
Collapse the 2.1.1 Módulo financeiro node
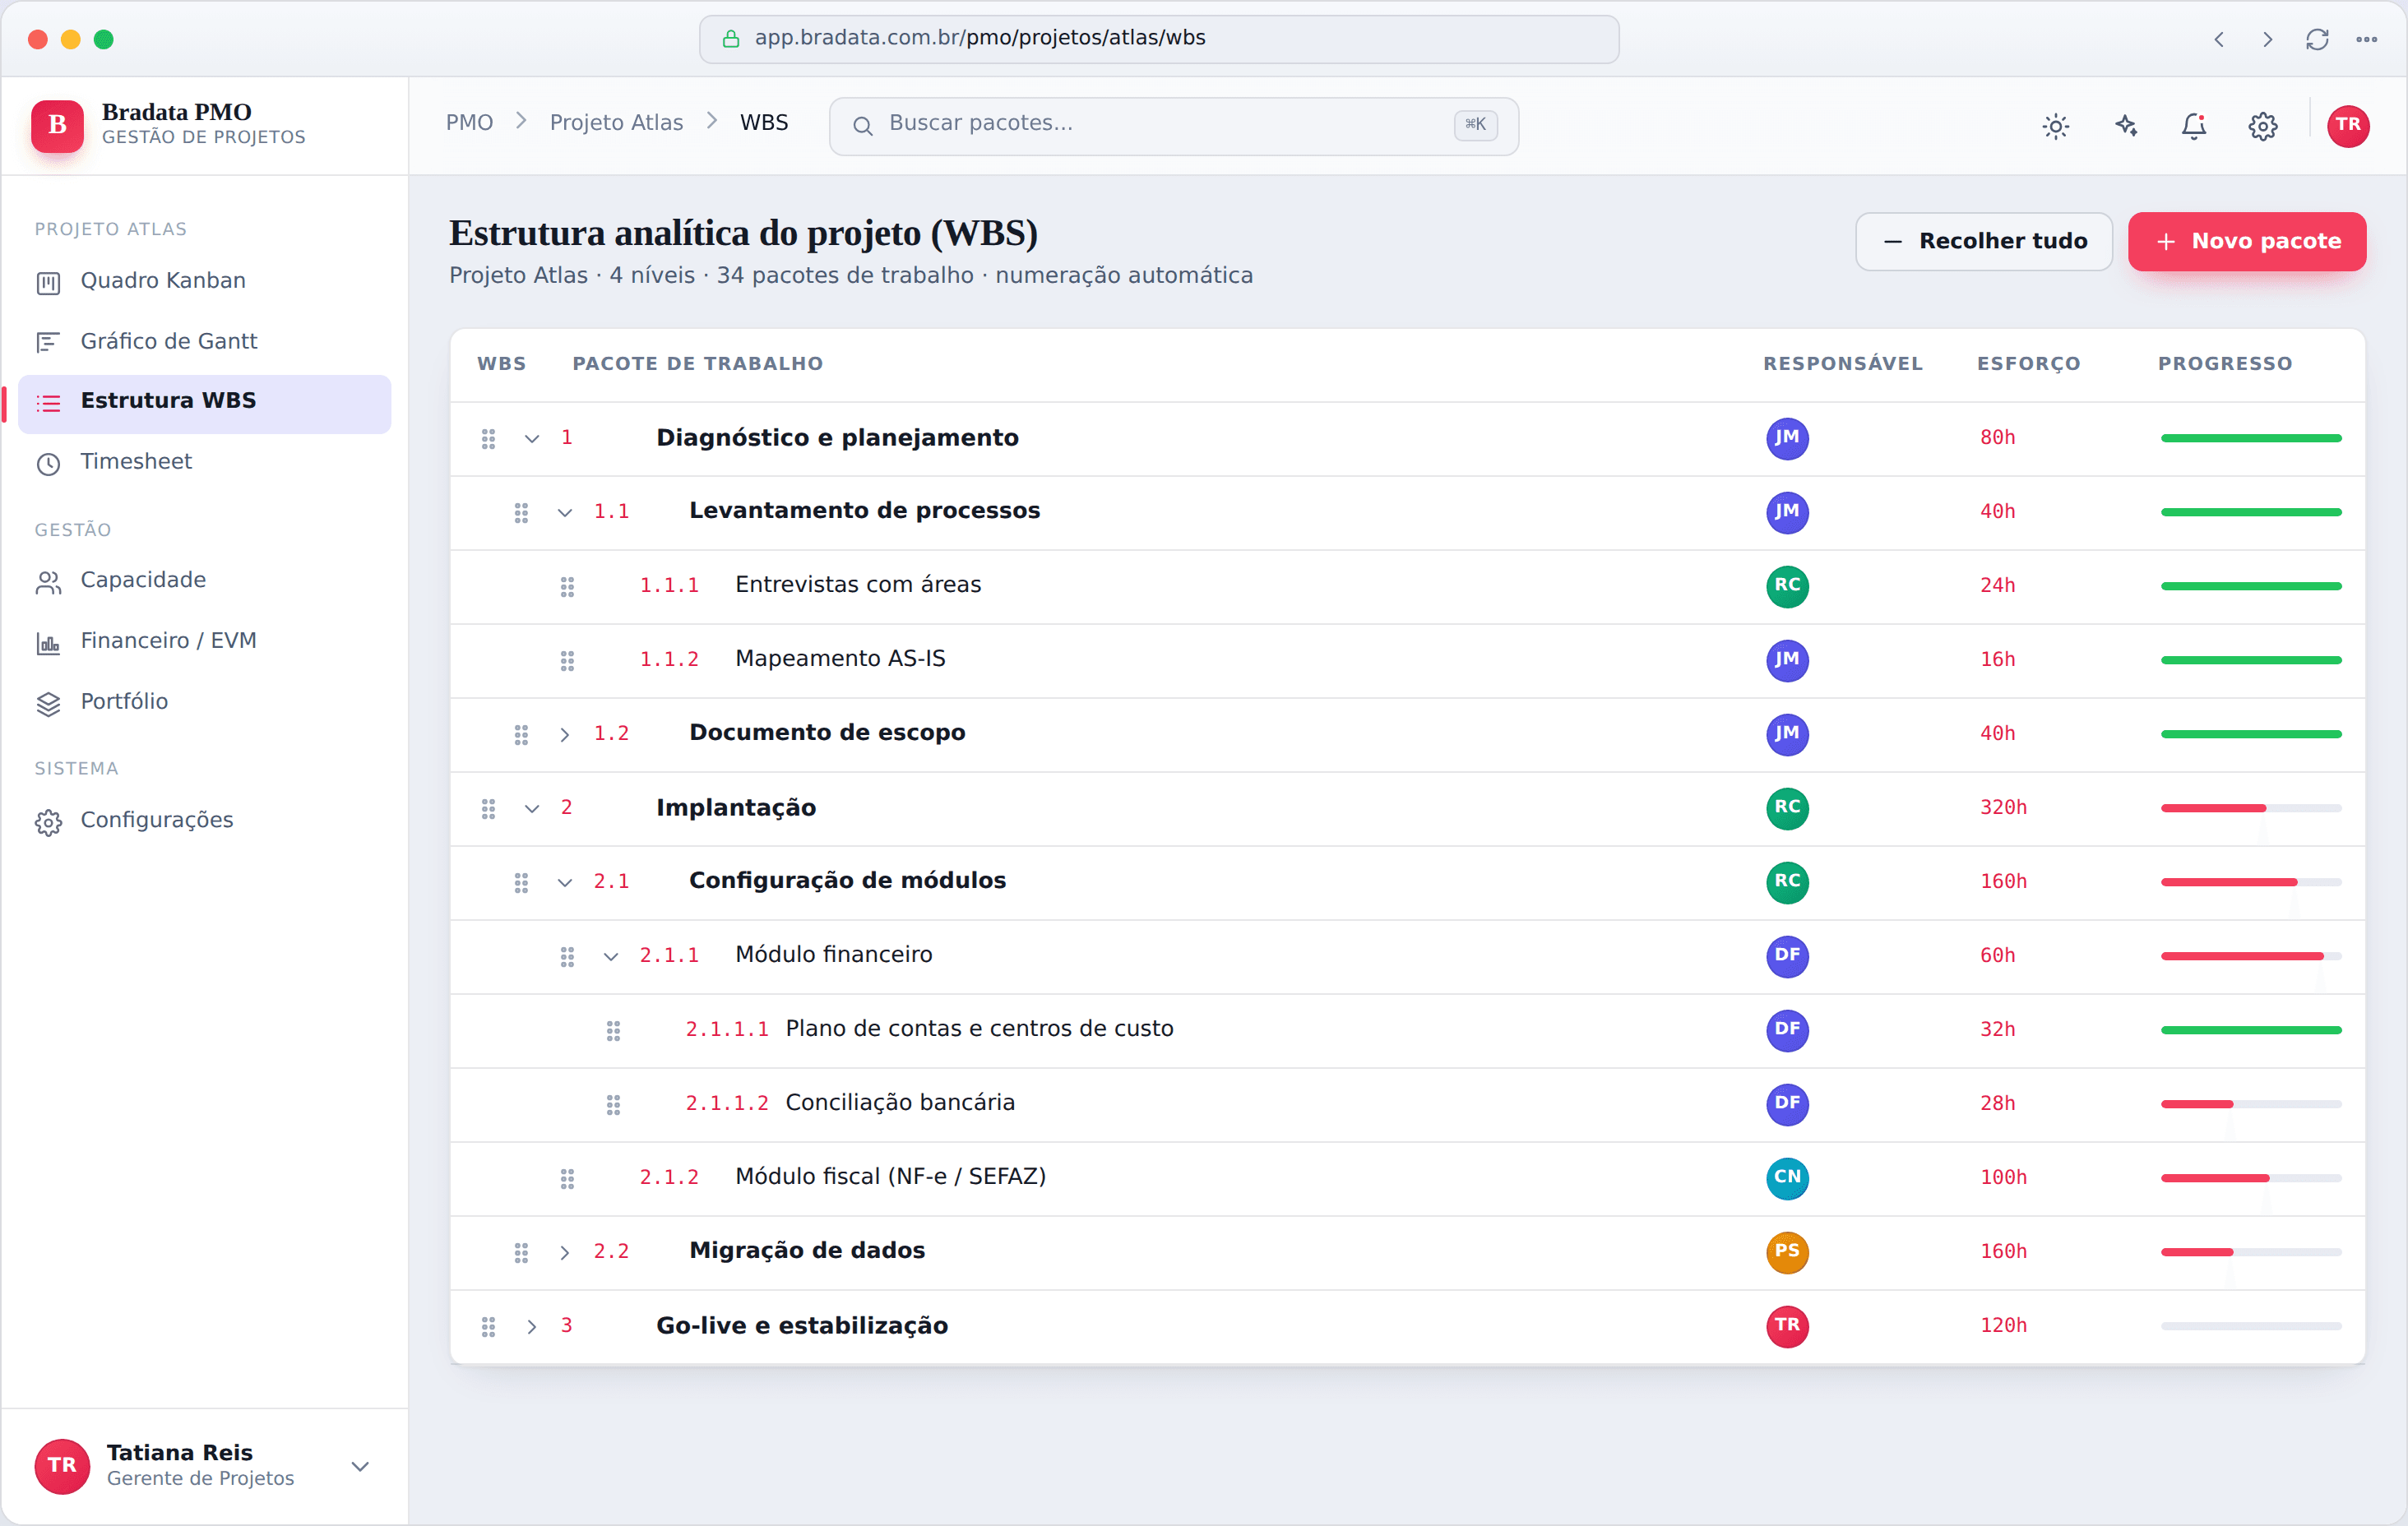tap(611, 956)
